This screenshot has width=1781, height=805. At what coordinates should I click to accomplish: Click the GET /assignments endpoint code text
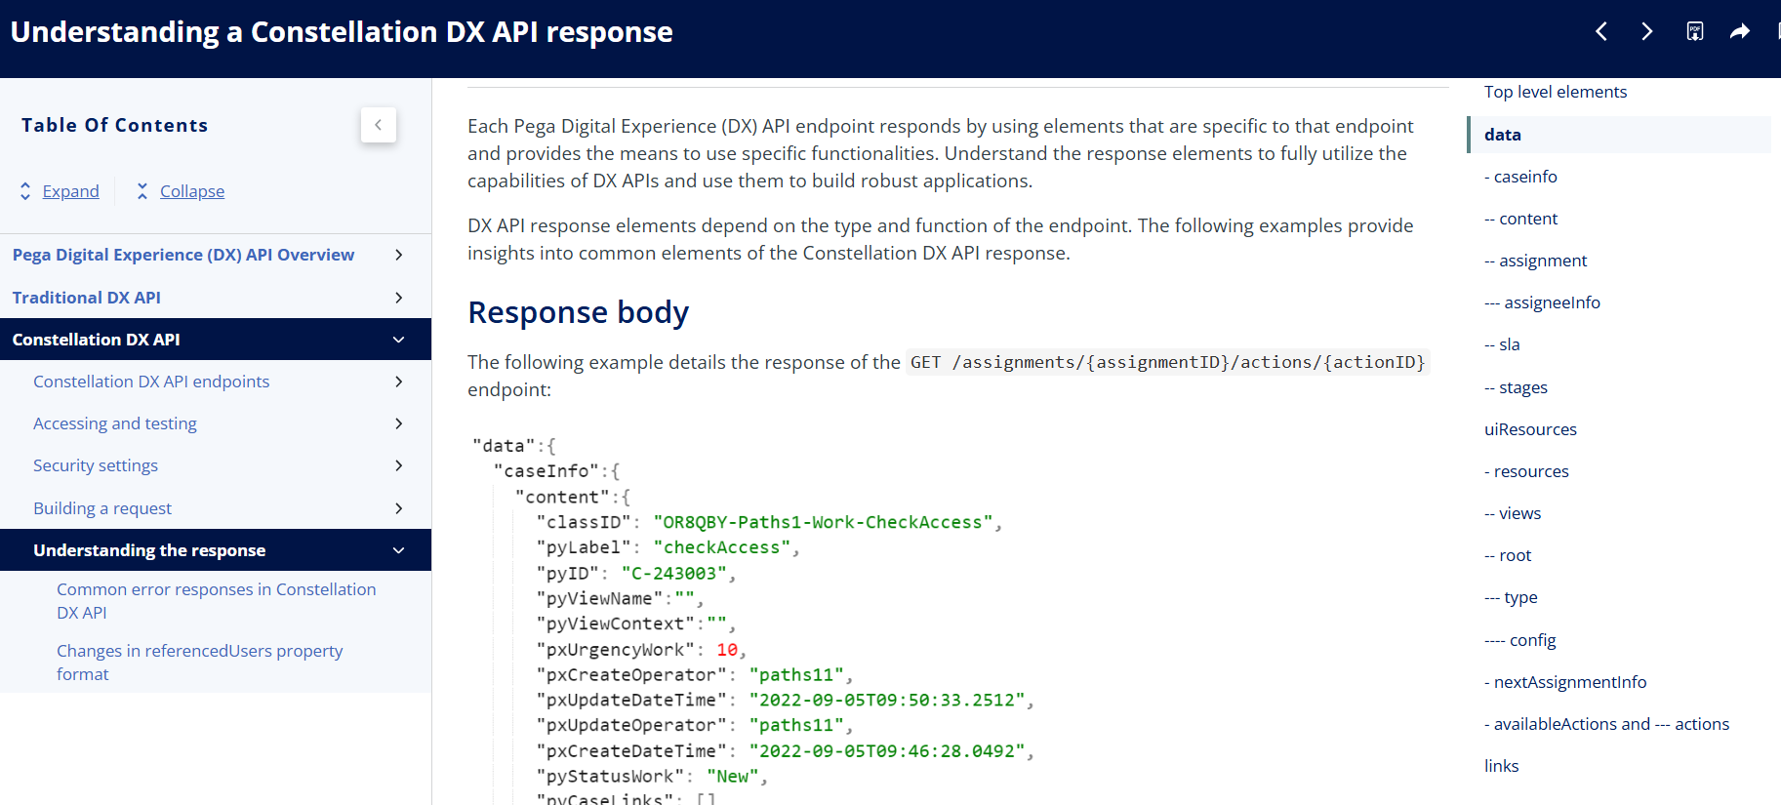pos(1168,362)
